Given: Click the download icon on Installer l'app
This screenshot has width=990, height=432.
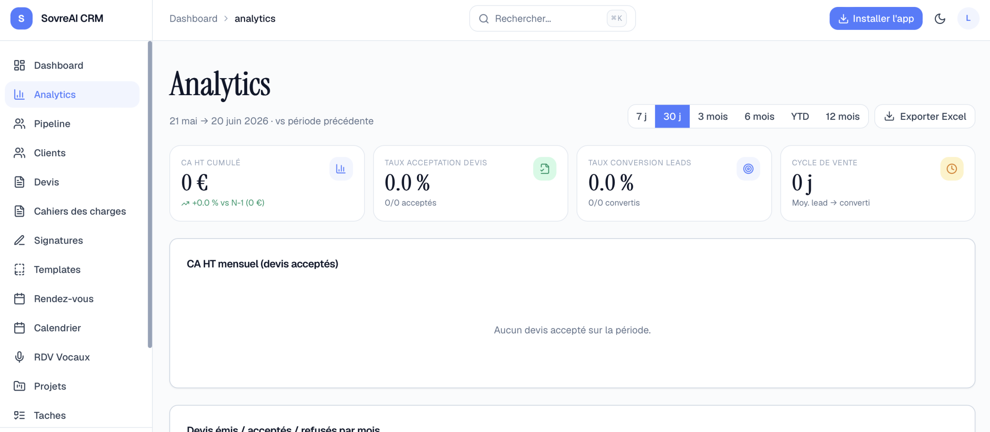Looking at the screenshot, I should 843,19.
